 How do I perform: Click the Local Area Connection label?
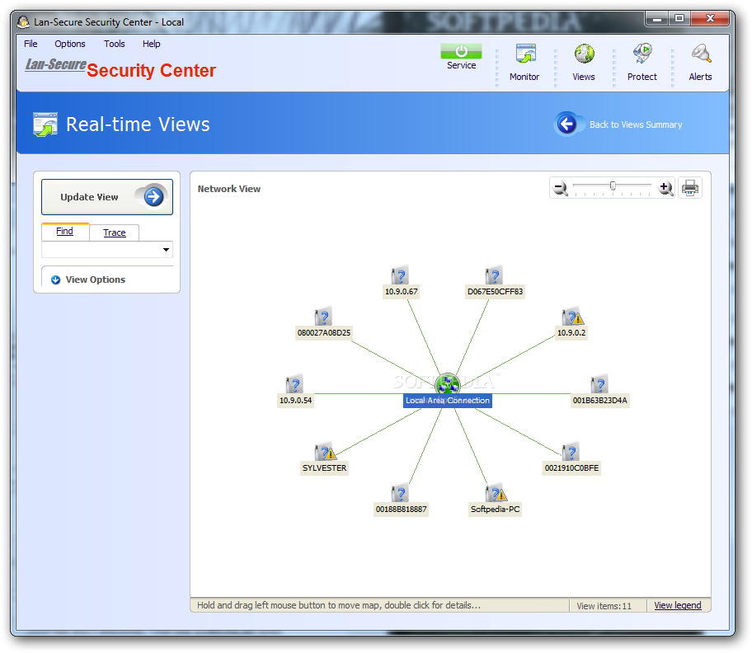(448, 401)
